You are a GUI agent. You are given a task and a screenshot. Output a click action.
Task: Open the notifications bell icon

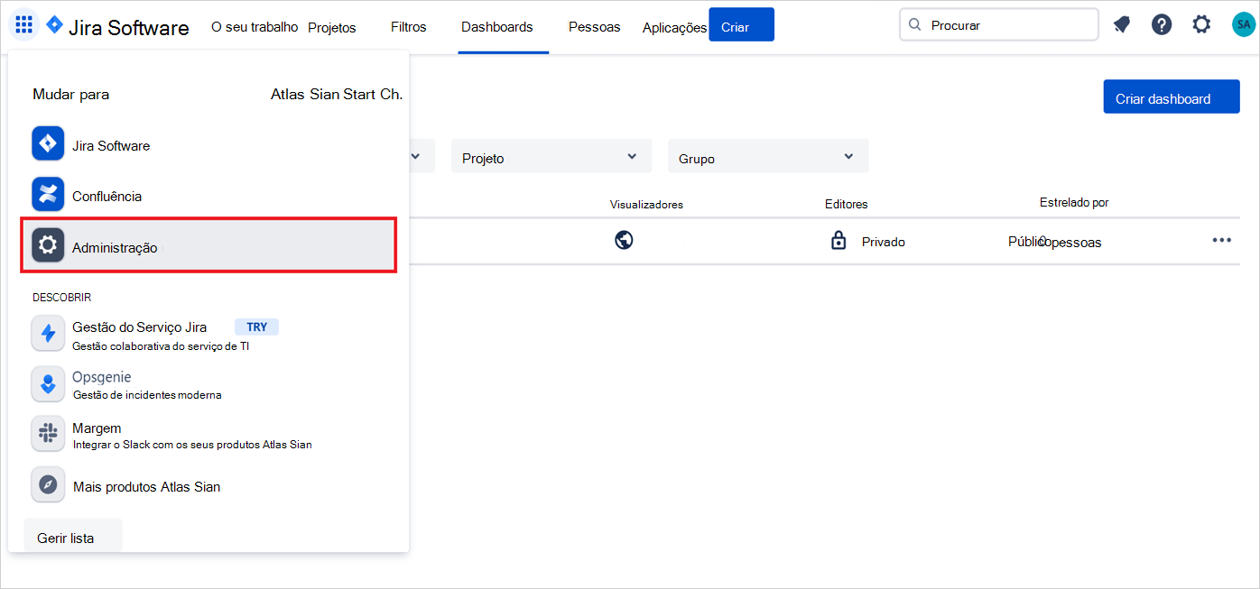click(x=1121, y=24)
